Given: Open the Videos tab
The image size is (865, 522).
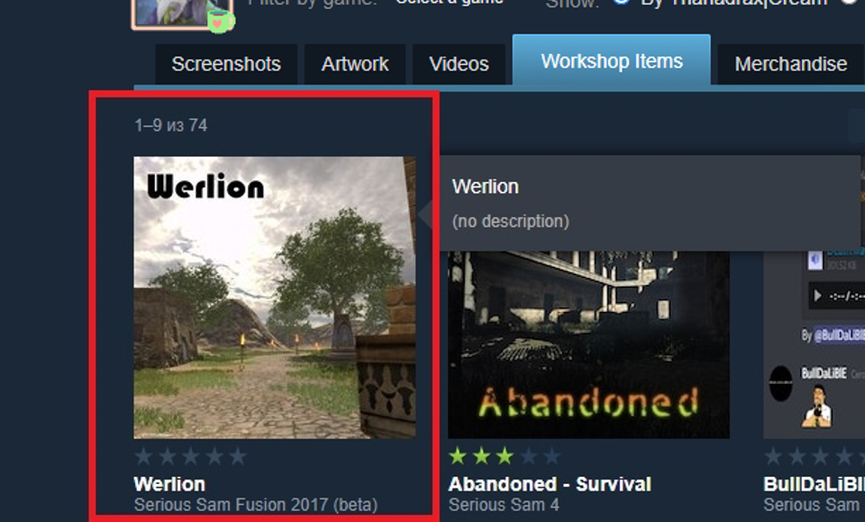Looking at the screenshot, I should 459,64.
